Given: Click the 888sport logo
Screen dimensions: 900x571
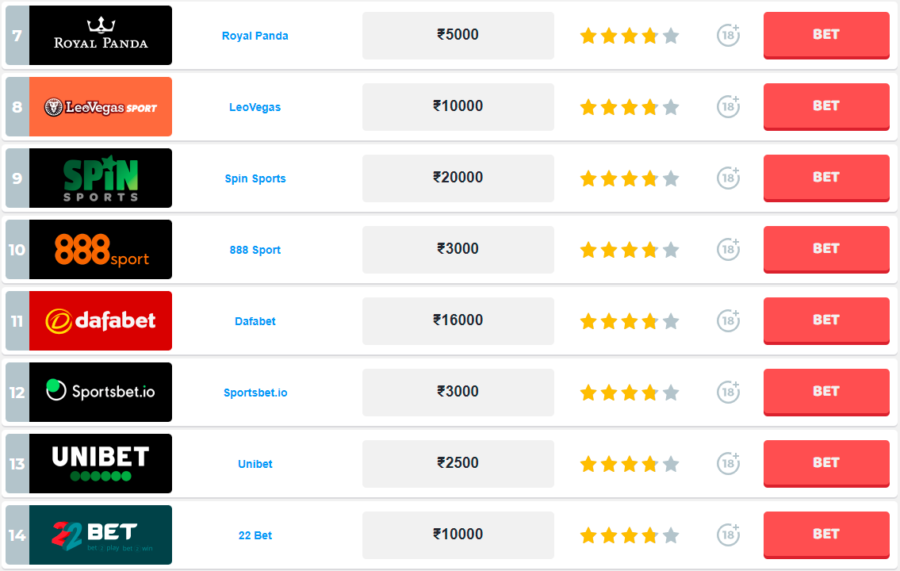Looking at the screenshot, I should (x=101, y=250).
